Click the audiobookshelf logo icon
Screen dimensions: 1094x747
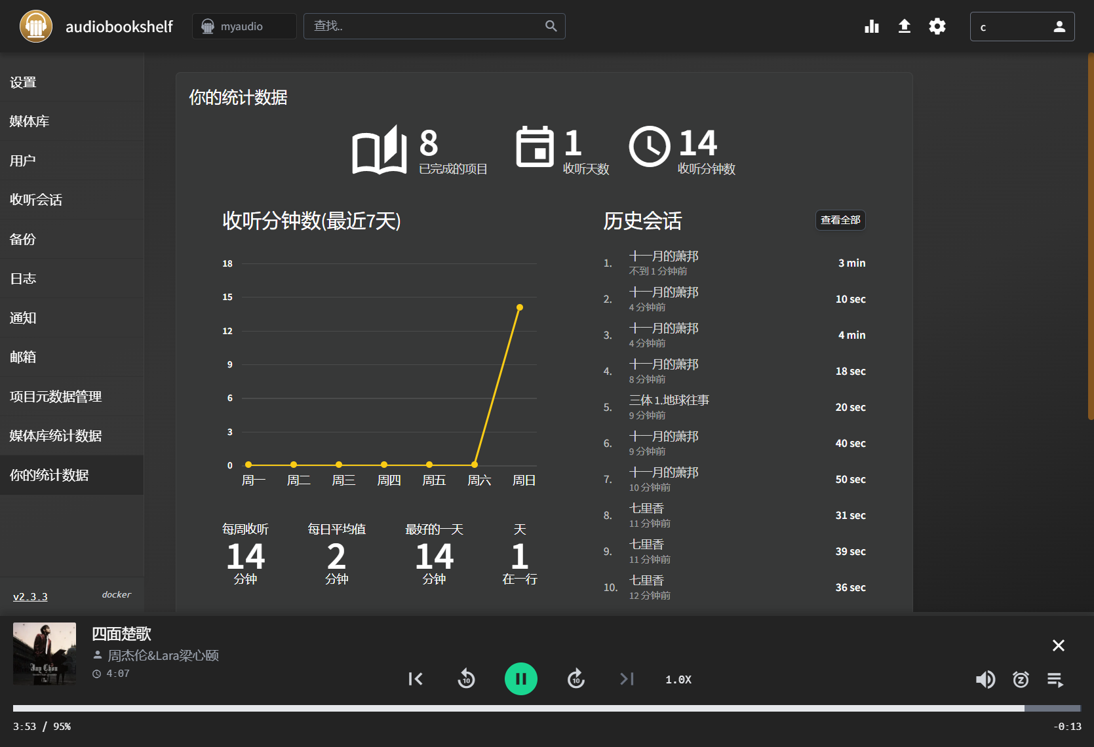tap(36, 26)
